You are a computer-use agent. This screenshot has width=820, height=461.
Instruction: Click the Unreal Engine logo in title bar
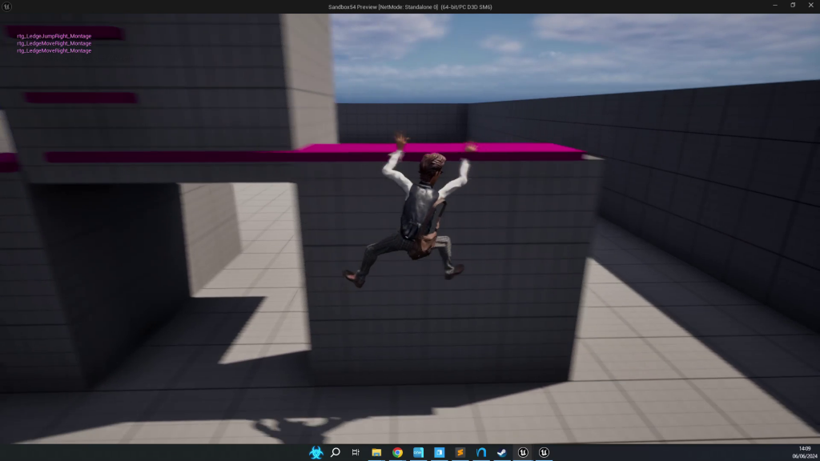[x=7, y=6]
